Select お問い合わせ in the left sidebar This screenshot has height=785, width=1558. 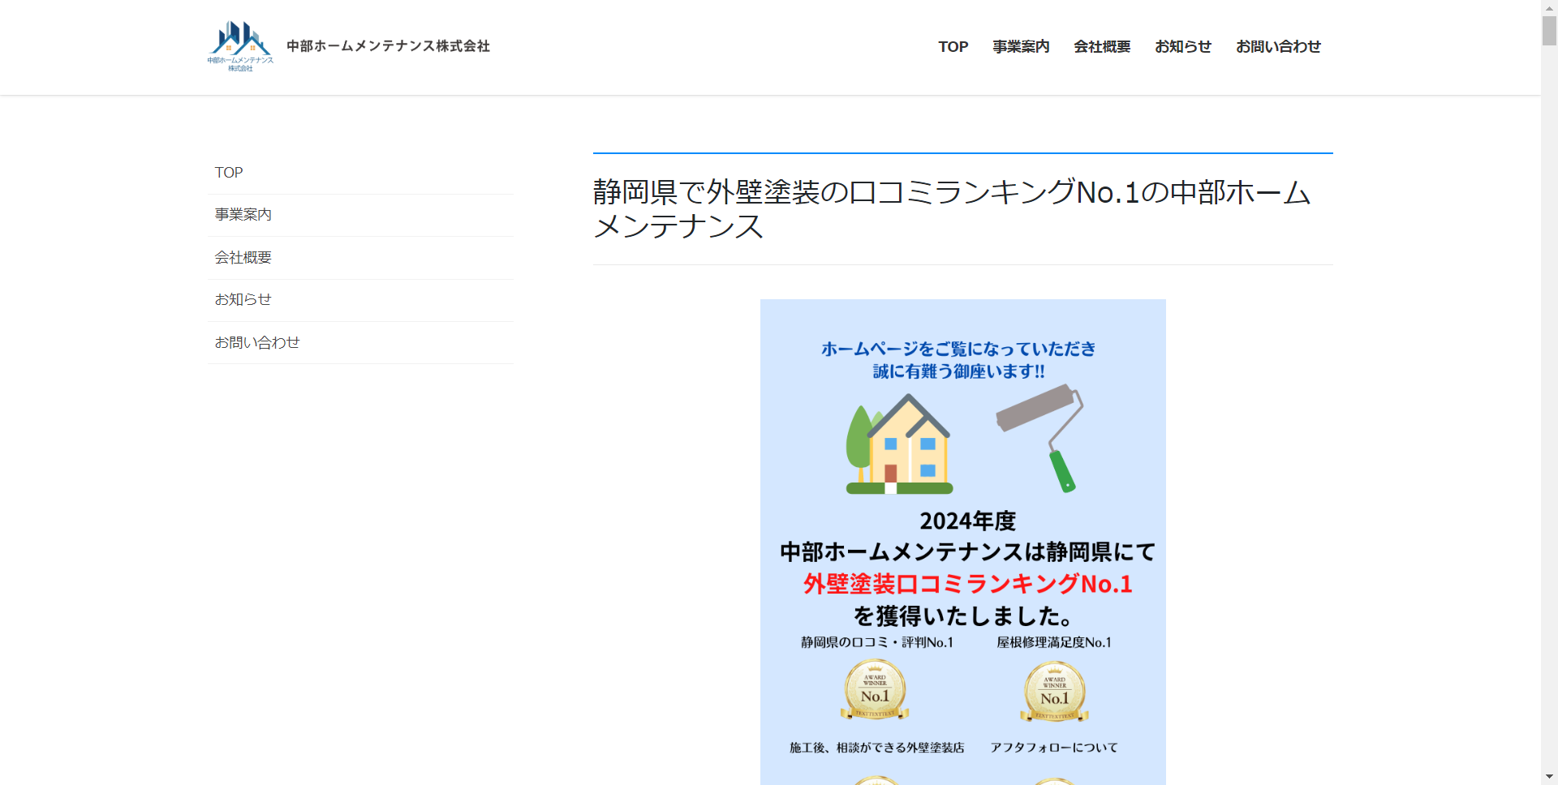pos(360,343)
